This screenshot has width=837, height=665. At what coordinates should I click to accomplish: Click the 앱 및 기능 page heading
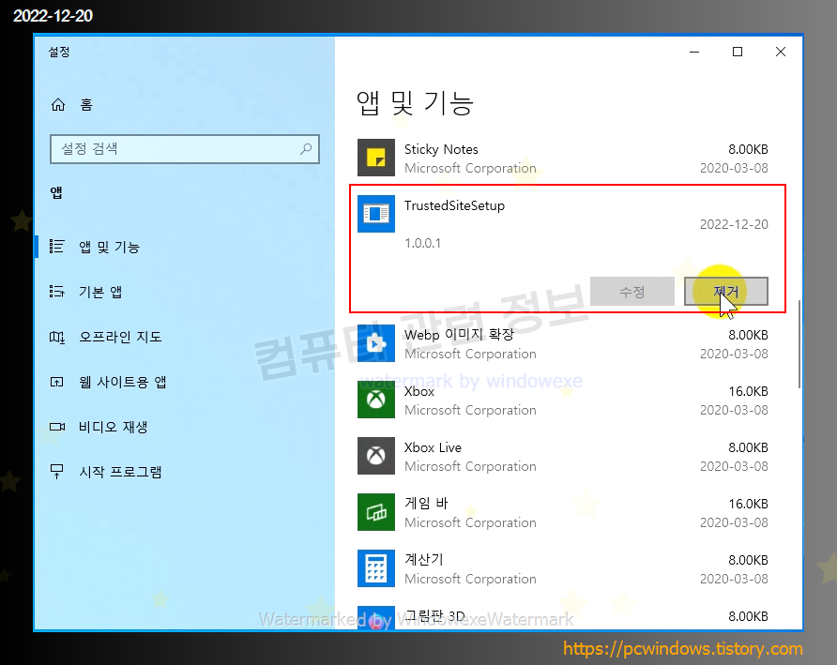click(415, 103)
